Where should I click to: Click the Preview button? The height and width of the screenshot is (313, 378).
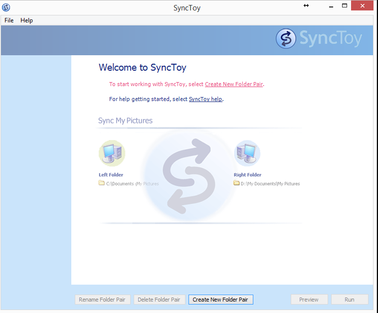coord(309,300)
